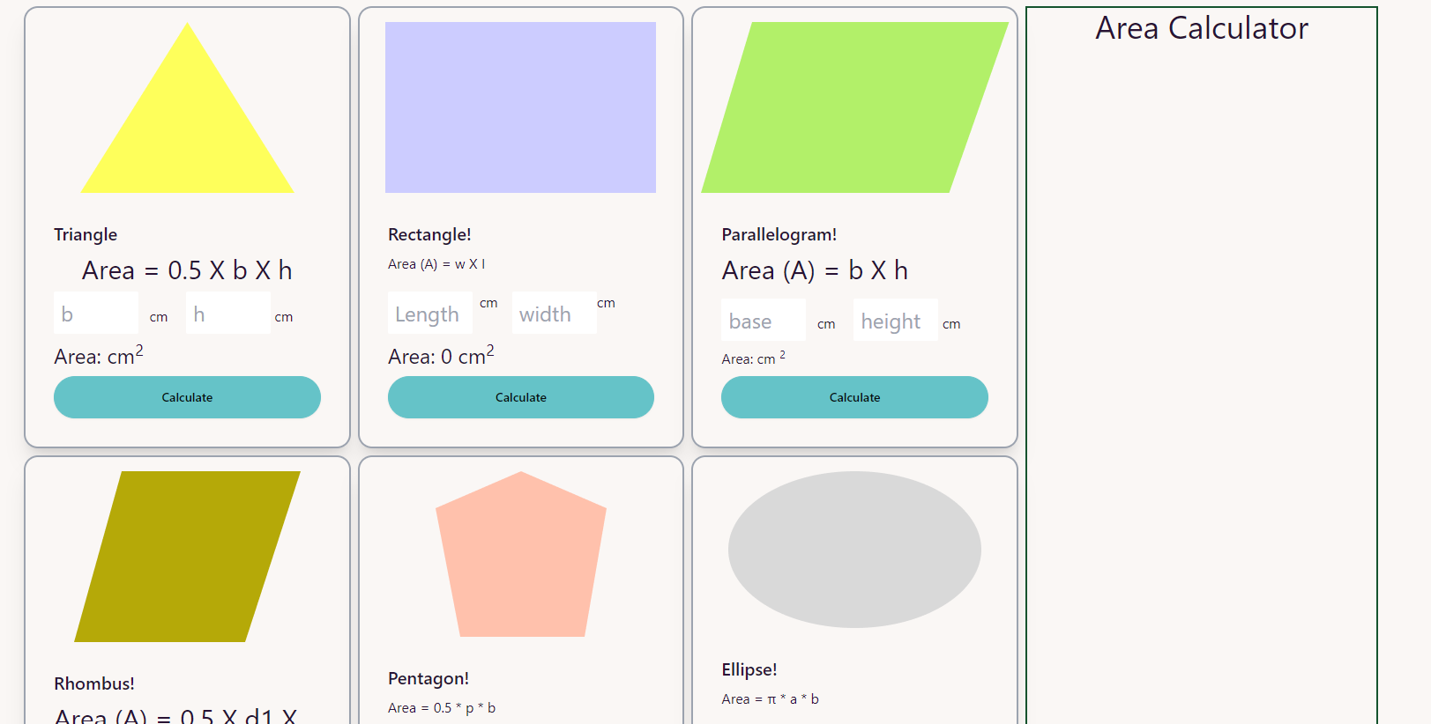Click the Ellipse! card title

[749, 669]
